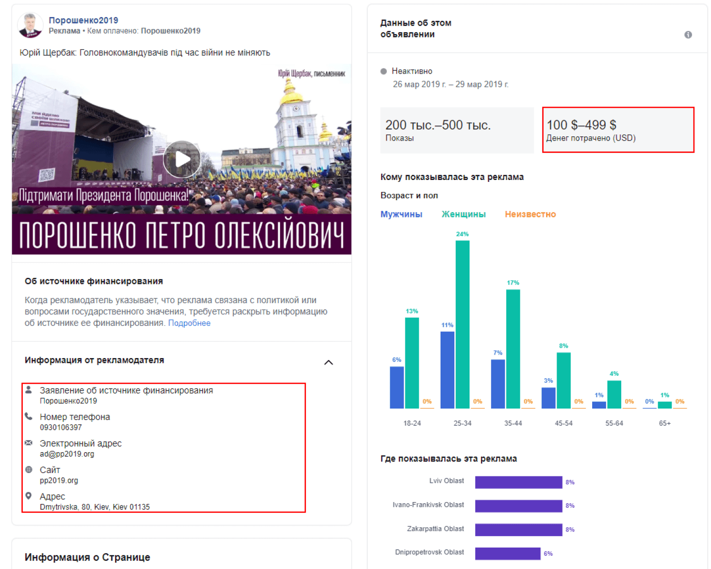This screenshot has height=569, width=711.
Task: Click the date range '26 мар 2019 г. – 29 мар 2019 г.'
Action: point(451,85)
